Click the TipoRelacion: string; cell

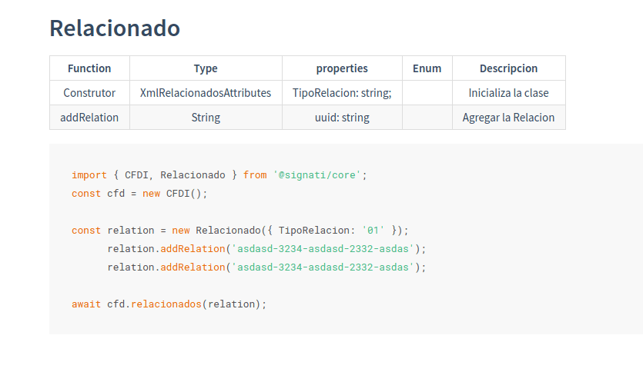[342, 93]
